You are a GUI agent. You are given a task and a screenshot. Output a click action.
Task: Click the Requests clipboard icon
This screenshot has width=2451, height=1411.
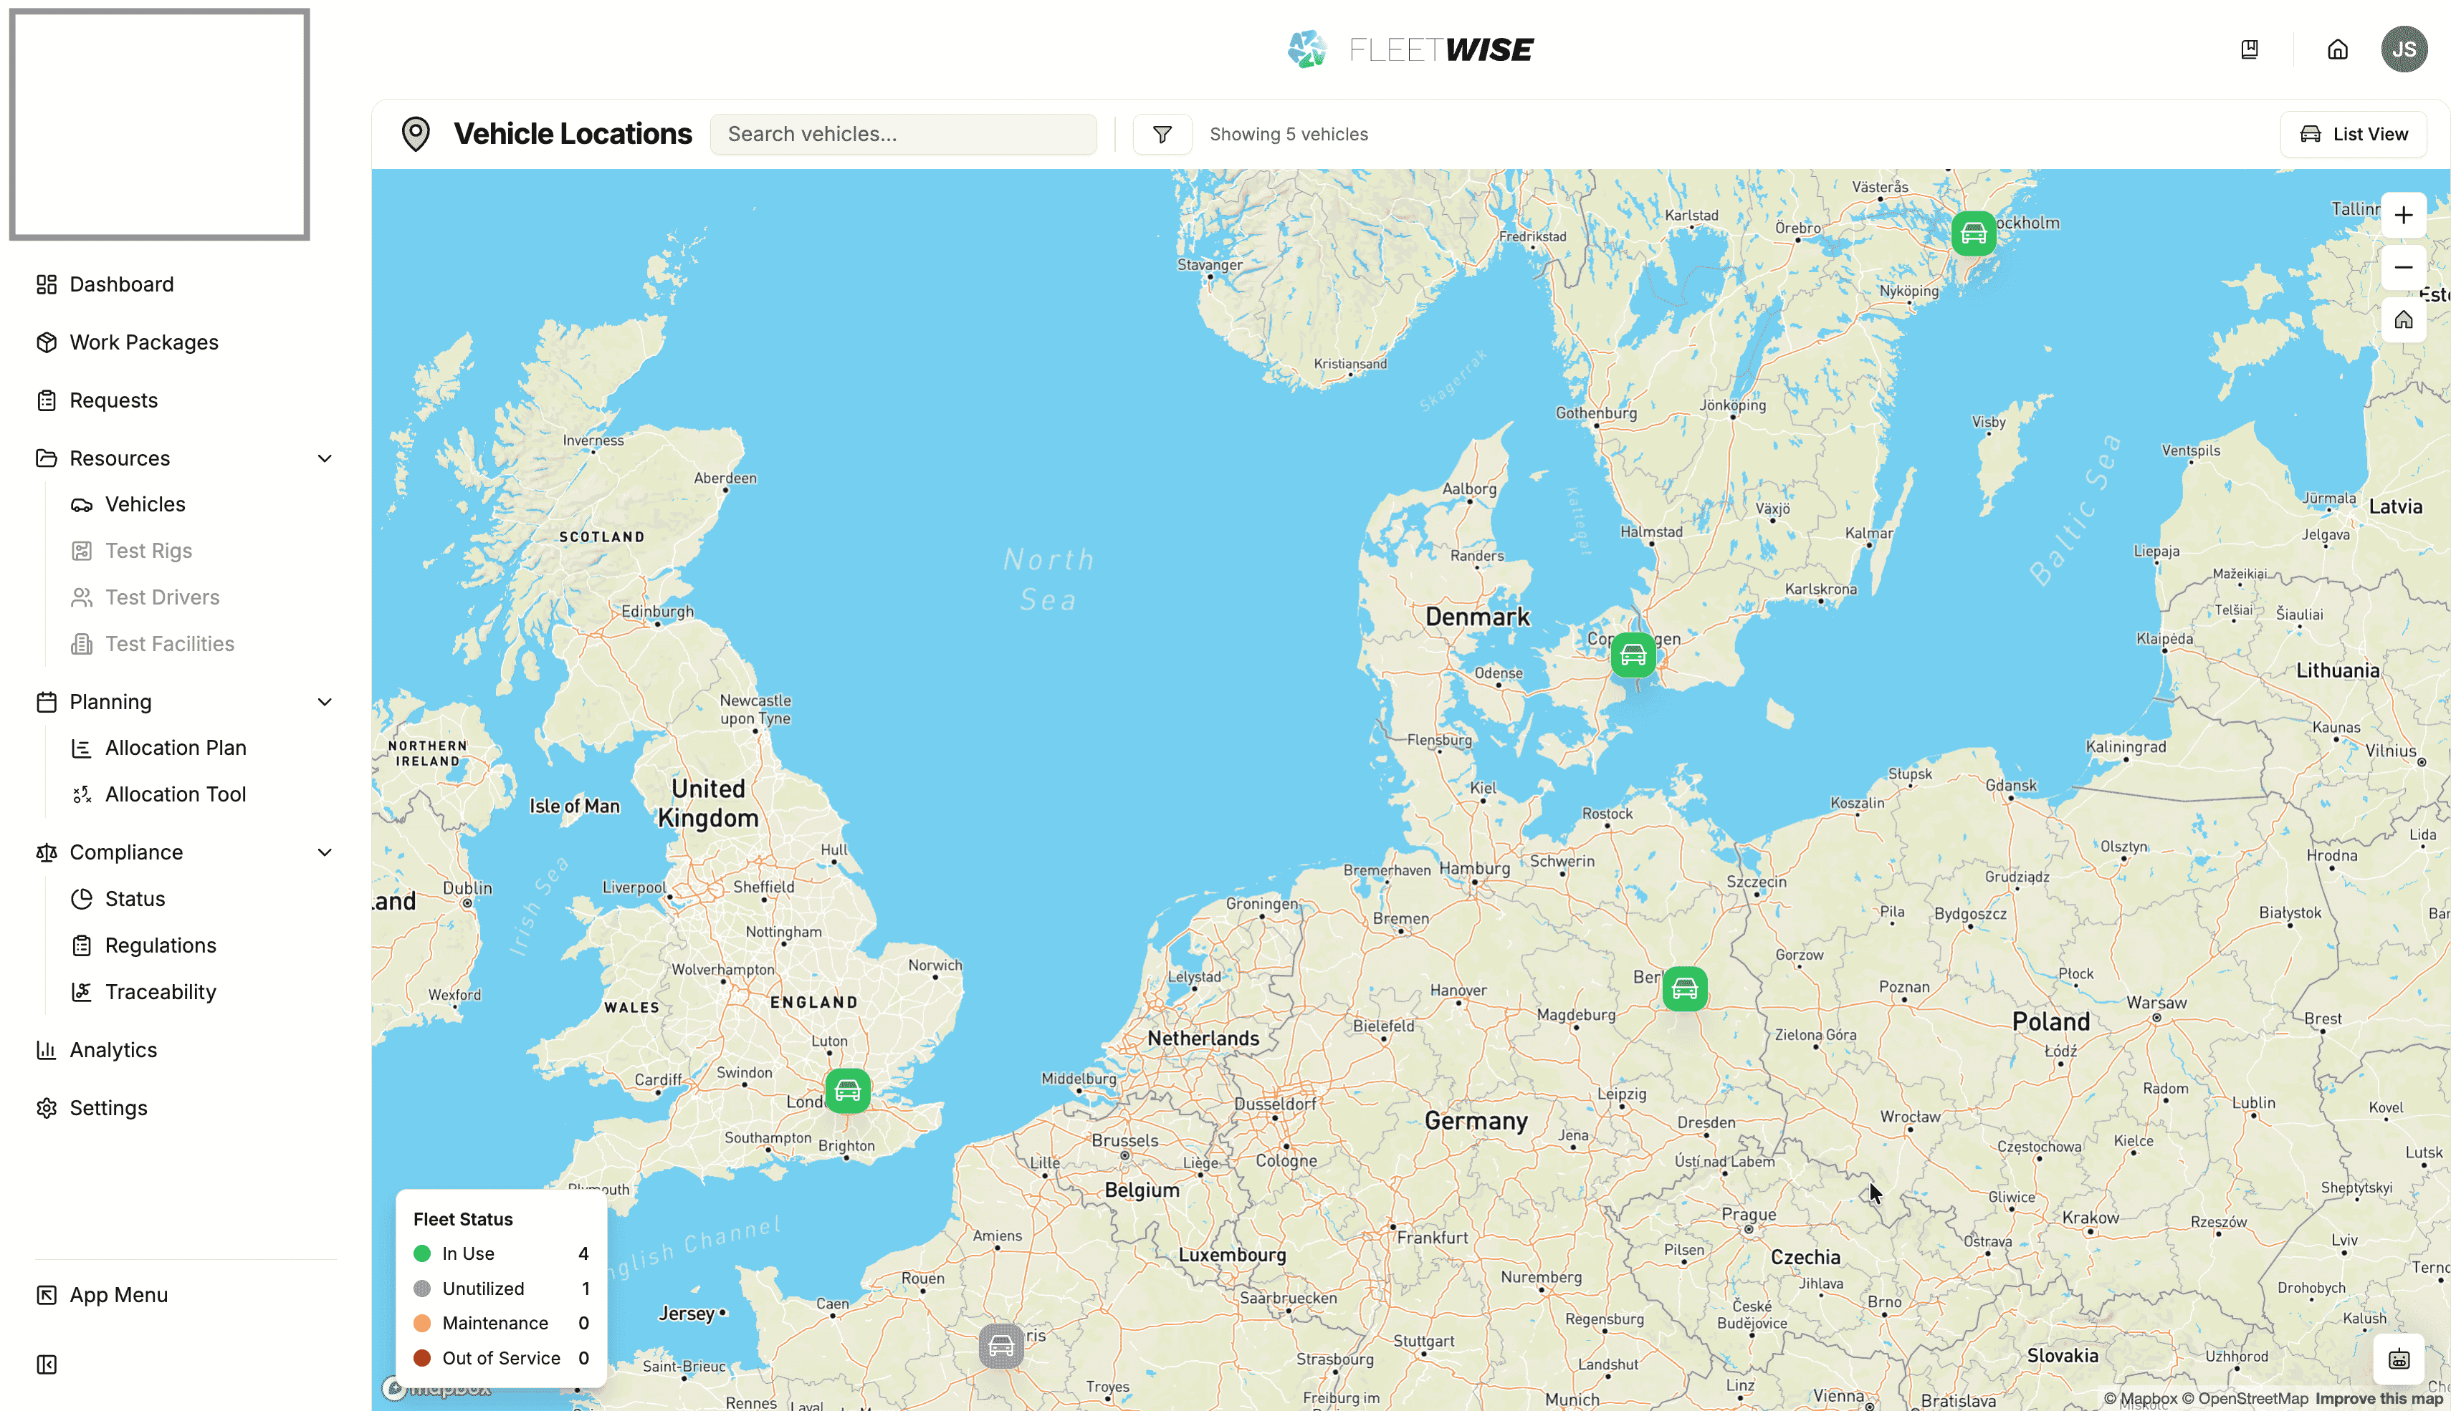click(47, 400)
